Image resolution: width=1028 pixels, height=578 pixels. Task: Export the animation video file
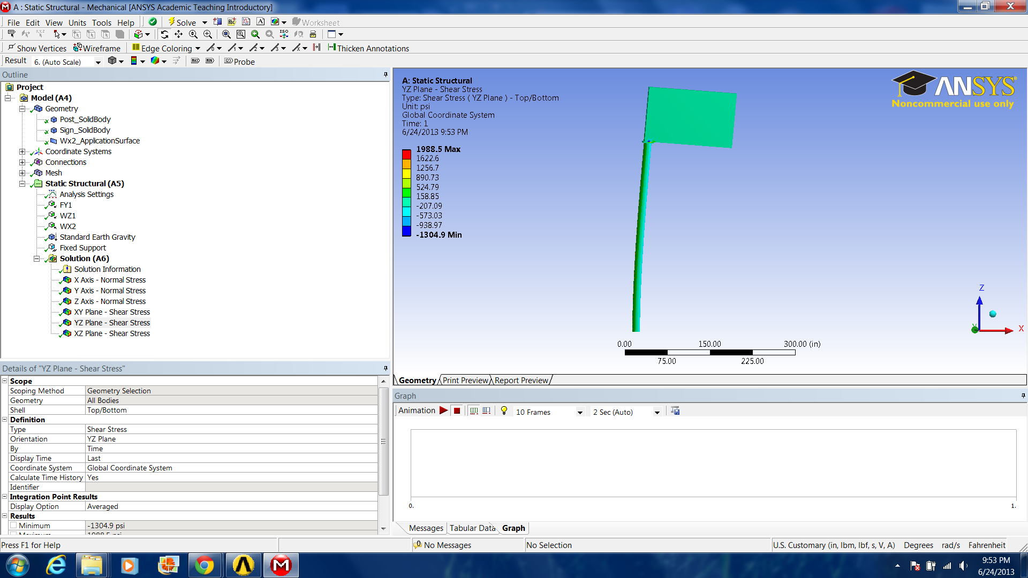click(x=675, y=410)
